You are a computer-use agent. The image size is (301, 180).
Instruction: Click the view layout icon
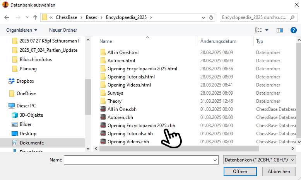(x=258, y=30)
